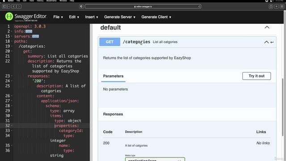This screenshot has width=286, height=161.
Task: Open the Edit menu in Swagger Editor
Action: (x=74, y=17)
